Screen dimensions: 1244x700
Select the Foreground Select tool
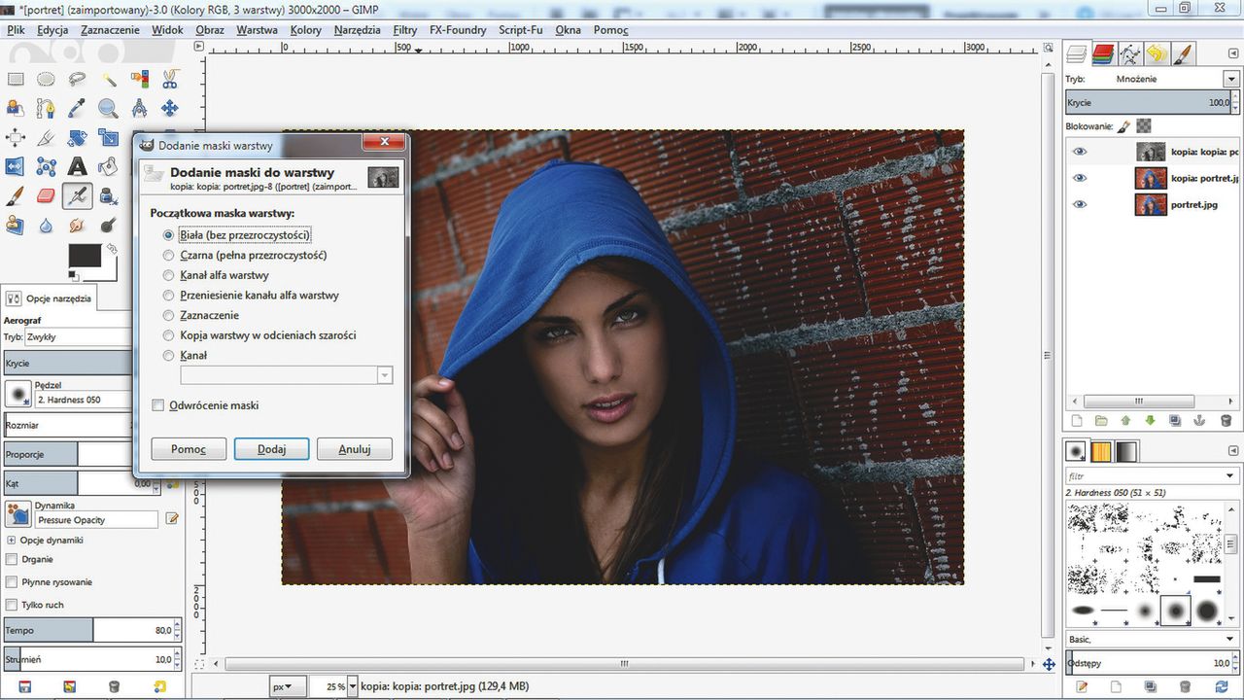(15, 108)
